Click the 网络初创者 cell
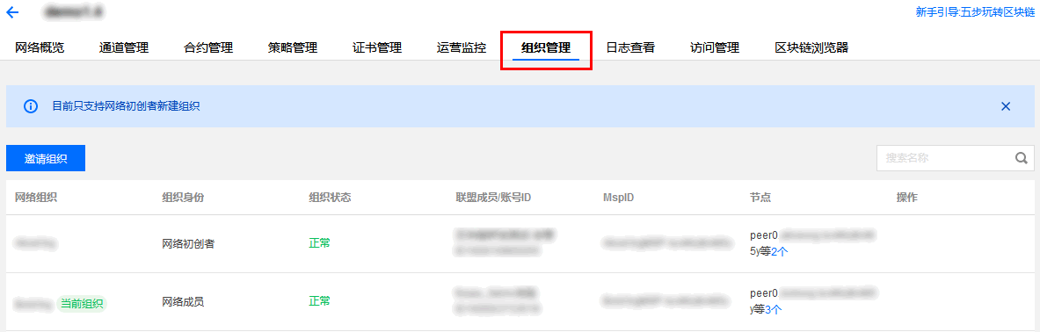 click(188, 243)
